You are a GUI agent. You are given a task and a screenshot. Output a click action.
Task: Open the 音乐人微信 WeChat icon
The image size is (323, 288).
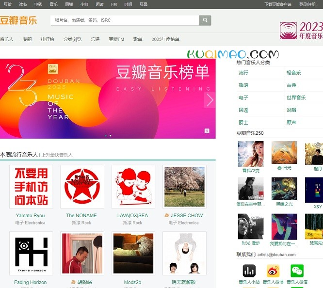(x=297, y=271)
